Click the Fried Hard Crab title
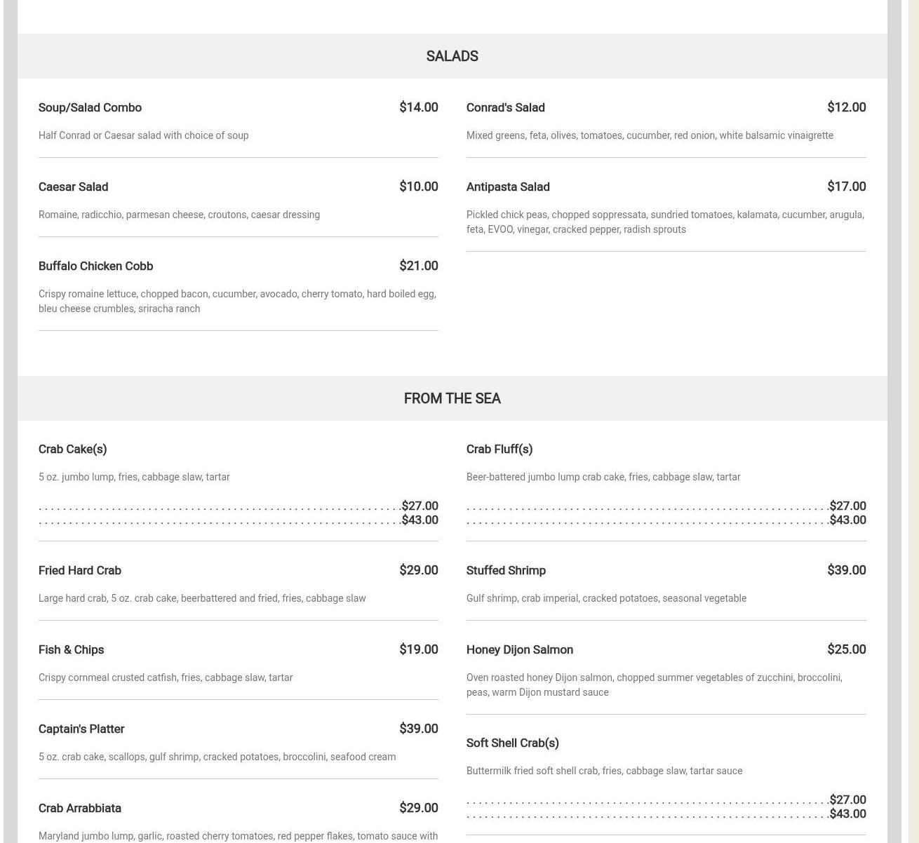 coord(79,570)
